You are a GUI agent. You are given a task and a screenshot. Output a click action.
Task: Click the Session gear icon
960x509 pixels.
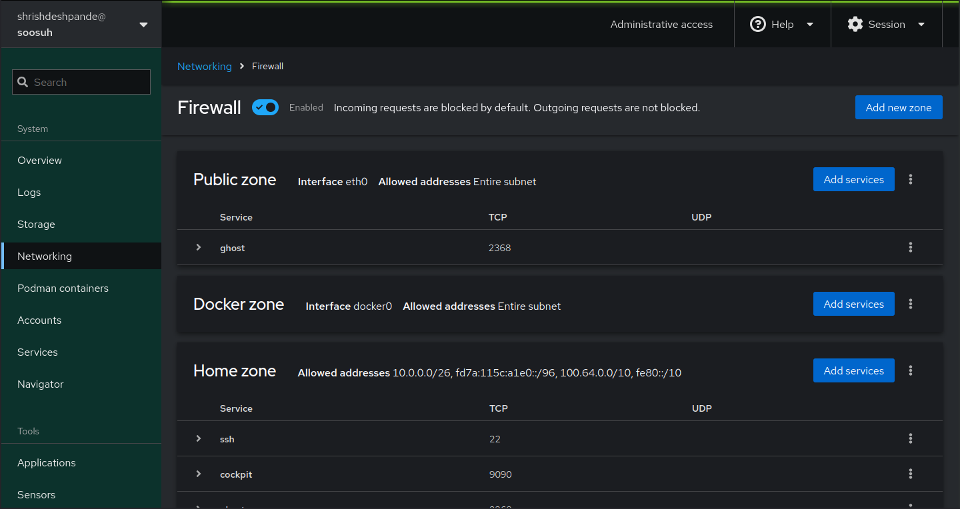(855, 25)
